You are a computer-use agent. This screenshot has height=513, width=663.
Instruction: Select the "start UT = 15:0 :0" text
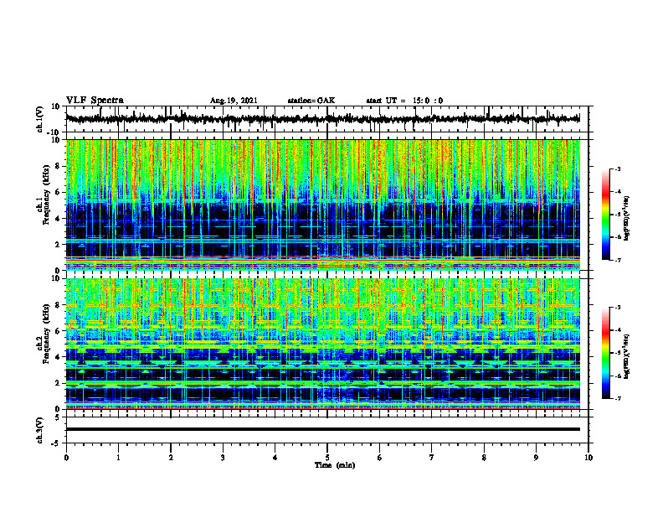point(404,101)
